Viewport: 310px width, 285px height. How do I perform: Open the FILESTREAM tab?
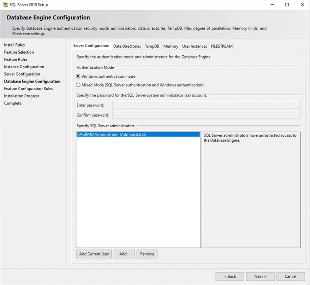(222, 46)
